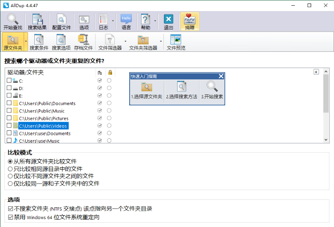The image size is (334, 227).
Task: Click the PayPal 捐赠 donate icon
Action: click(x=189, y=21)
